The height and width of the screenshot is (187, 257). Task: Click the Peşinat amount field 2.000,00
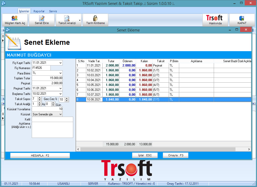tap(47, 83)
